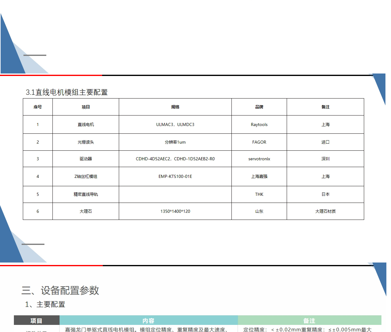Click the 分辨率1um specification cell
The width and height of the screenshot is (391, 332).
pos(175,142)
